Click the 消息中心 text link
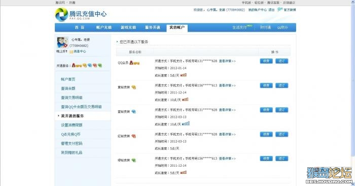Screen dimensions: 355x186 pos(80,51)
